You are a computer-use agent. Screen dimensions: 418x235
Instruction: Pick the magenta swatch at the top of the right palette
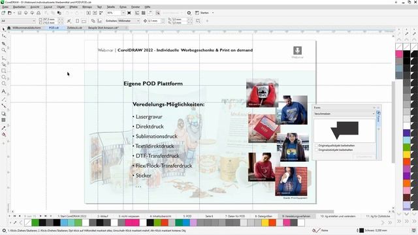tap(399, 54)
